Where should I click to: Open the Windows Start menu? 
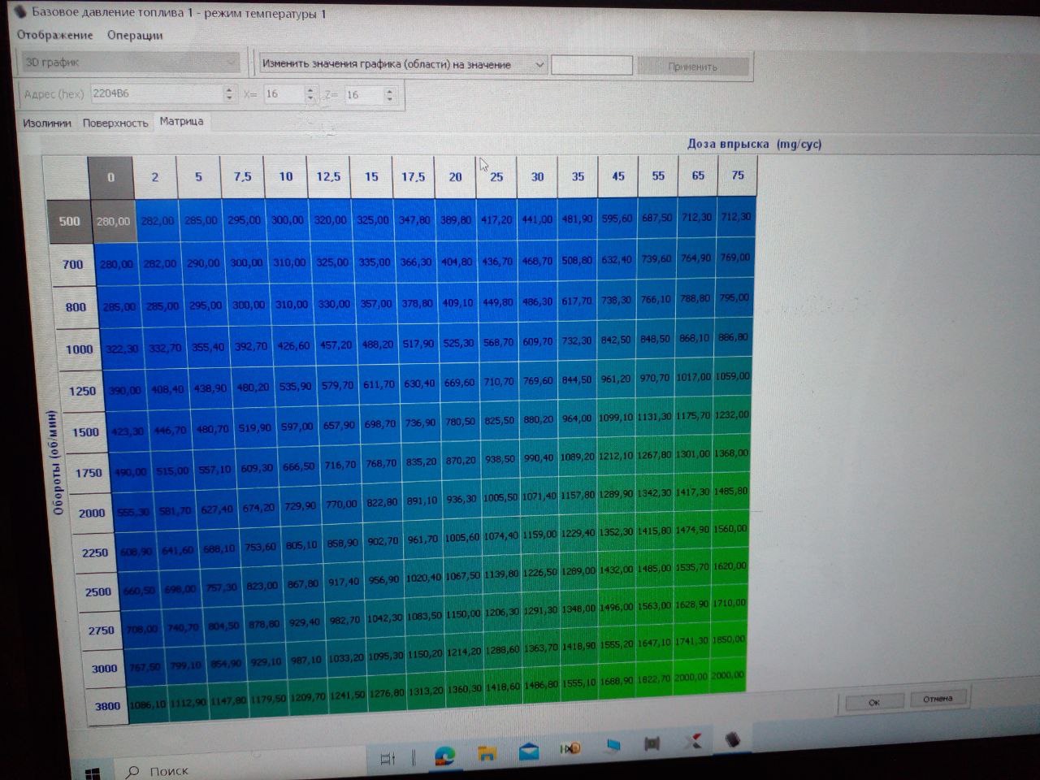click(92, 772)
